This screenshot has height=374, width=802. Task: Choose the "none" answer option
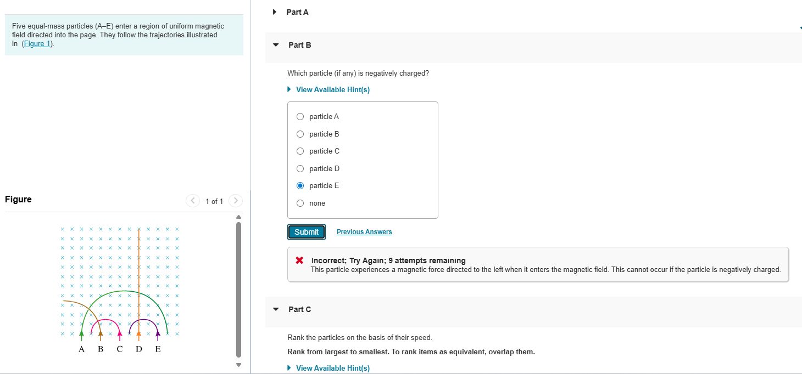tap(300, 203)
